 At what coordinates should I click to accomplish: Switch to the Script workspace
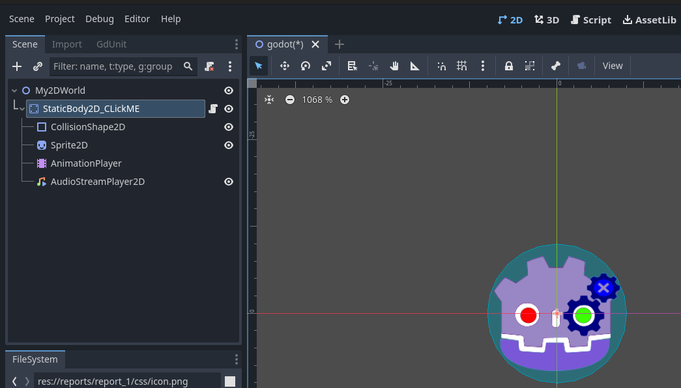[x=590, y=20]
